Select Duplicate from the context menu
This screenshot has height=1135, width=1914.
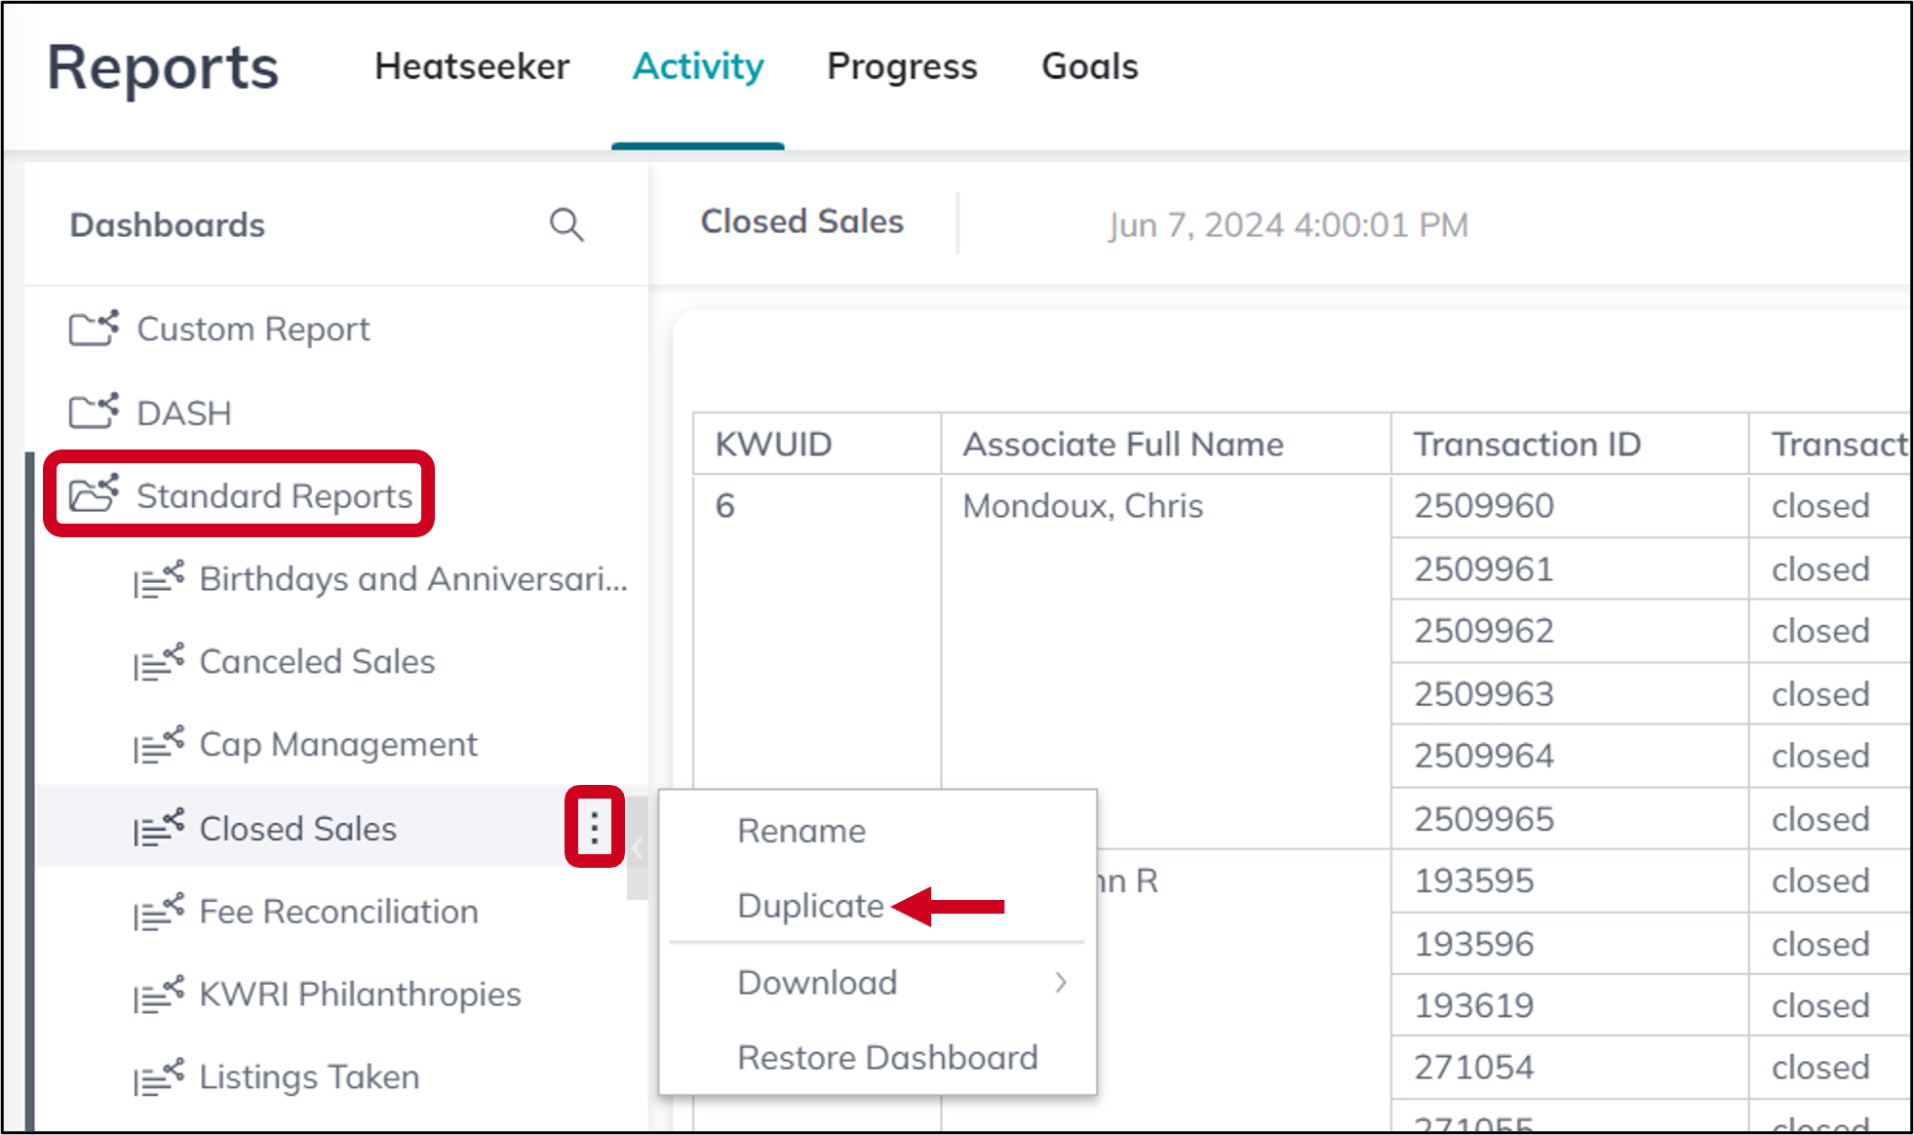[811, 904]
